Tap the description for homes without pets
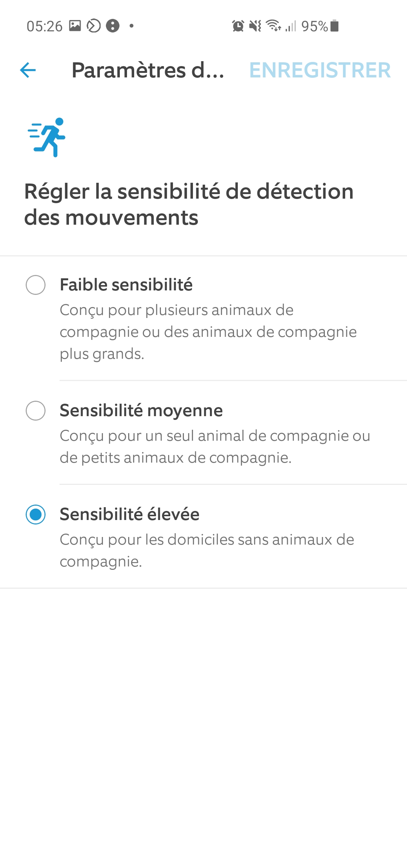The width and height of the screenshot is (407, 861). (207, 551)
